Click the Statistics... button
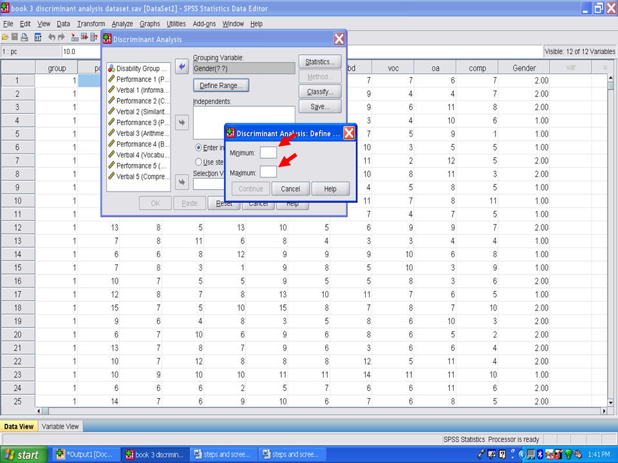The height and width of the screenshot is (463, 618). pos(319,62)
